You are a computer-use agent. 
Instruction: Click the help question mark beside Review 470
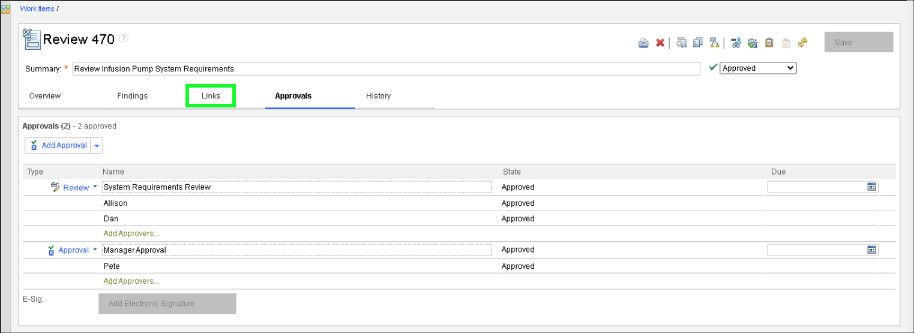124,38
